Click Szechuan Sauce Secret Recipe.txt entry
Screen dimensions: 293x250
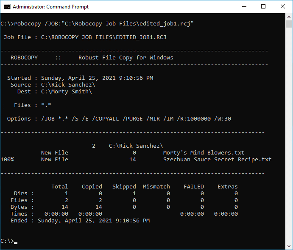coord(218,160)
